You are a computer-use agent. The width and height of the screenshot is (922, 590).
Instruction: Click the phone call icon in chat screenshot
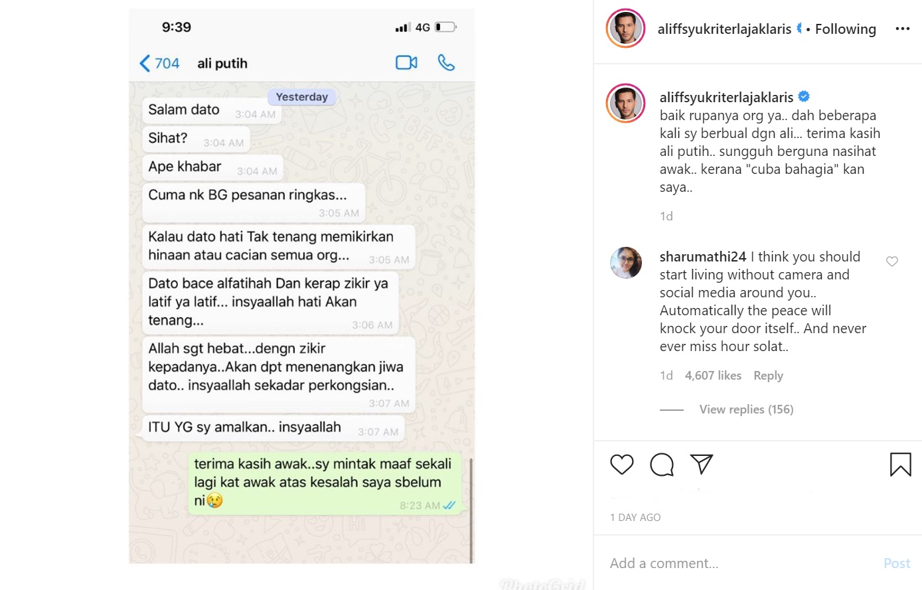(x=446, y=63)
